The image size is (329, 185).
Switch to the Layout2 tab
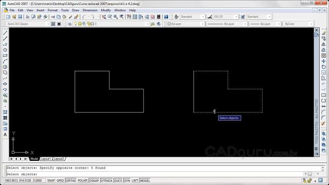tap(59, 159)
